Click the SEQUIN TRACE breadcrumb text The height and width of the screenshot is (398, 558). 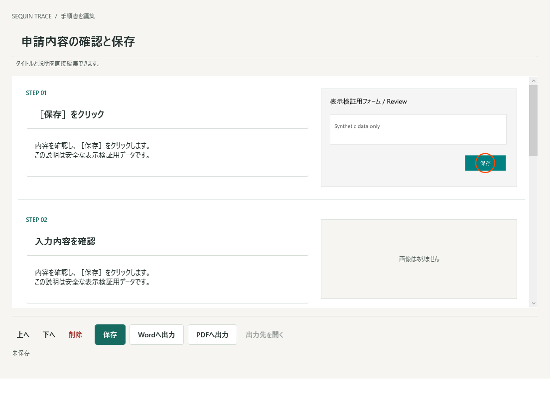(x=32, y=17)
